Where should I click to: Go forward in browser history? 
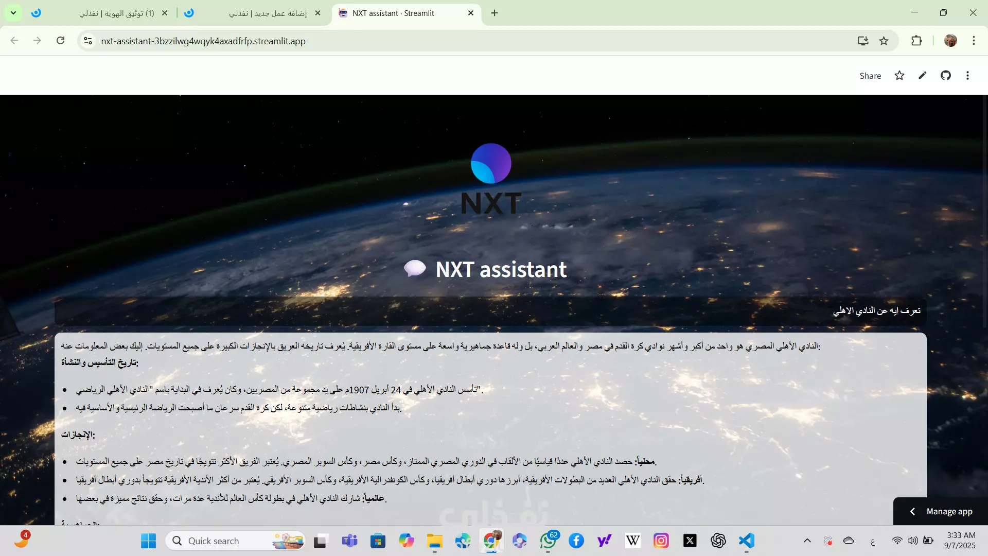pyautogui.click(x=37, y=41)
